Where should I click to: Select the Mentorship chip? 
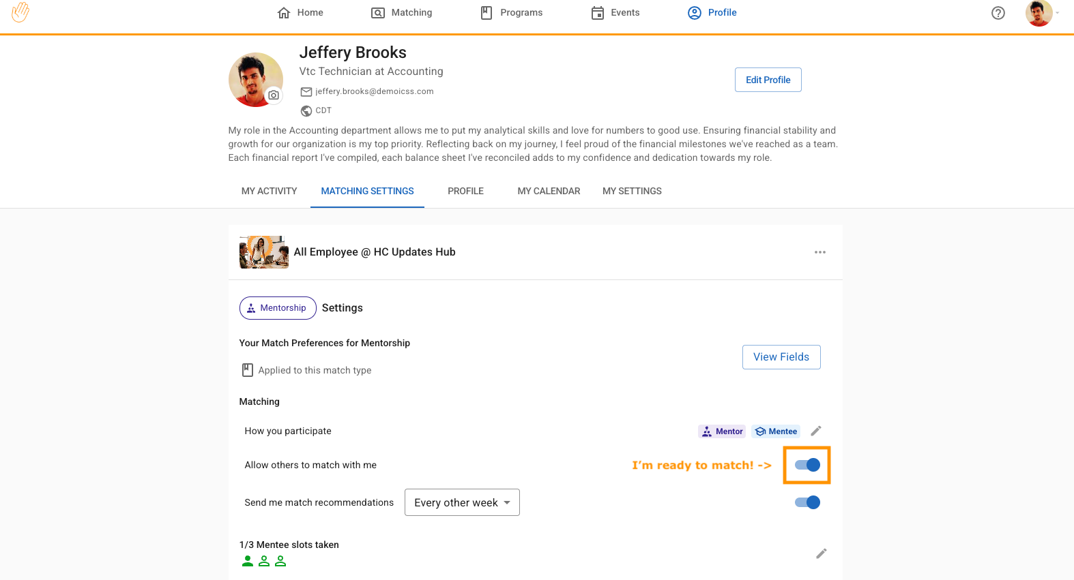point(278,308)
